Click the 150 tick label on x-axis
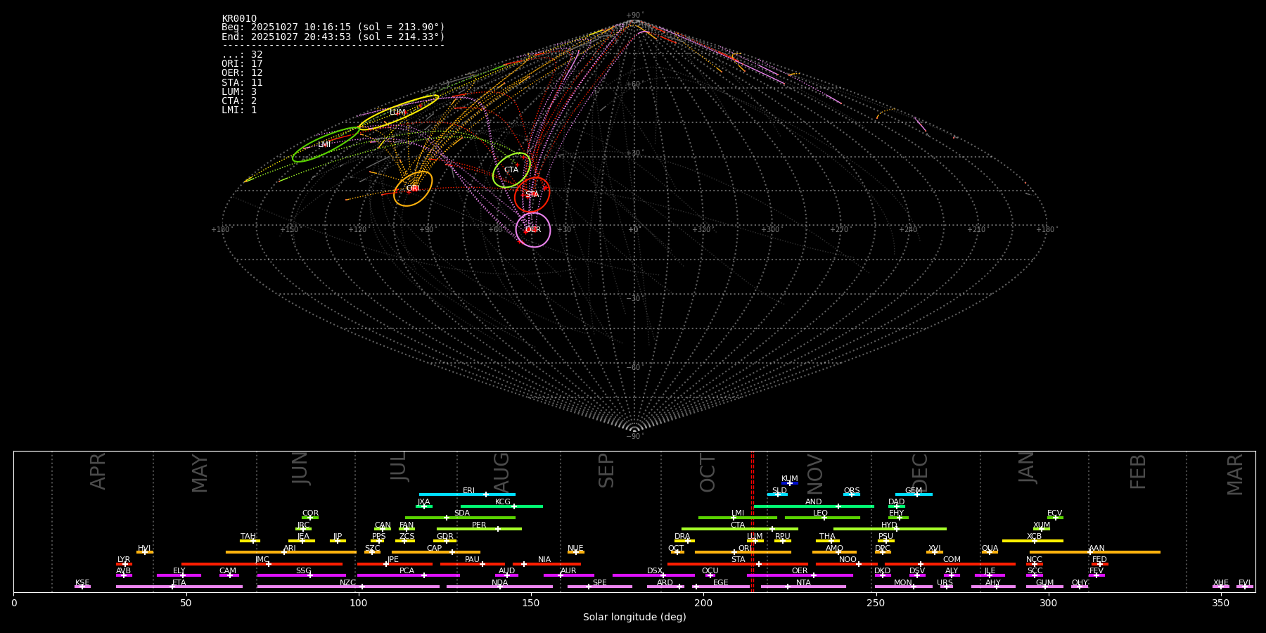 [x=531, y=603]
